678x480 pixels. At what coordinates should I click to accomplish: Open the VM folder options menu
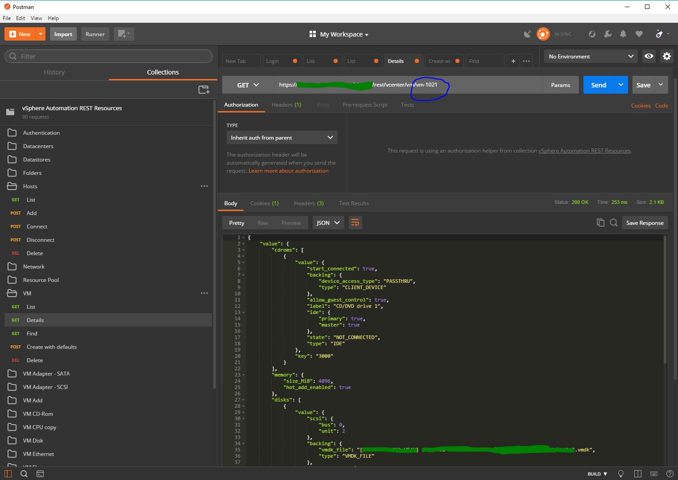(x=204, y=293)
